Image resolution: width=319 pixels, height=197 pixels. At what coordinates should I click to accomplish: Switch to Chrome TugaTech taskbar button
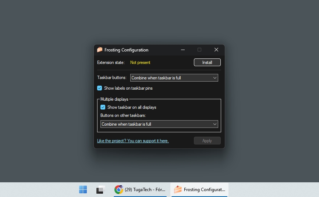pos(140,190)
